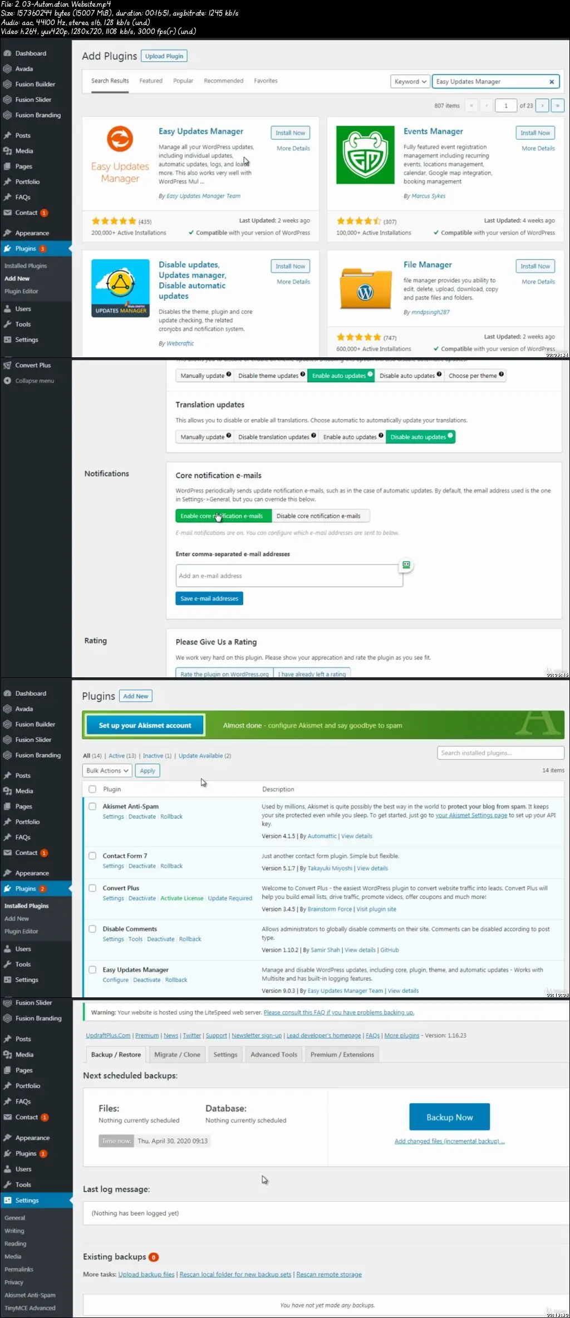Click Plugins icon with badge 3
Image resolution: width=570 pixels, height=1318 pixels.
pyautogui.click(x=7, y=249)
